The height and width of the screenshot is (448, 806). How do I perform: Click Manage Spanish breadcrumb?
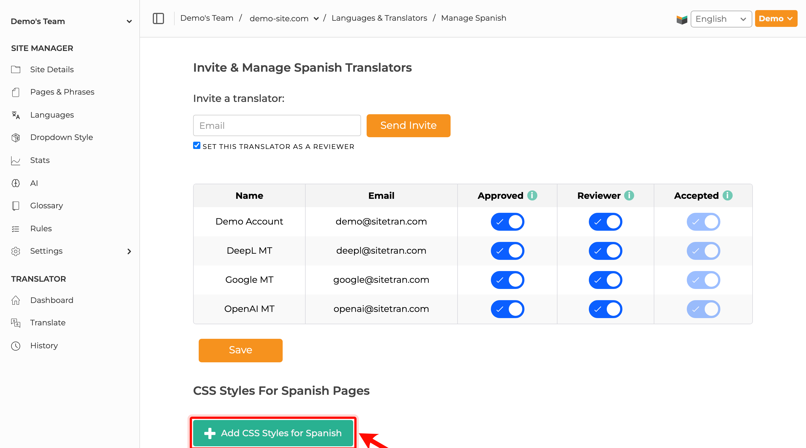(x=474, y=18)
